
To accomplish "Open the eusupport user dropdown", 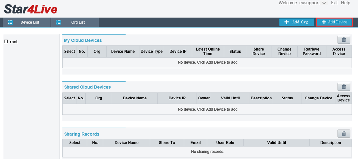I will (x=324, y=3).
